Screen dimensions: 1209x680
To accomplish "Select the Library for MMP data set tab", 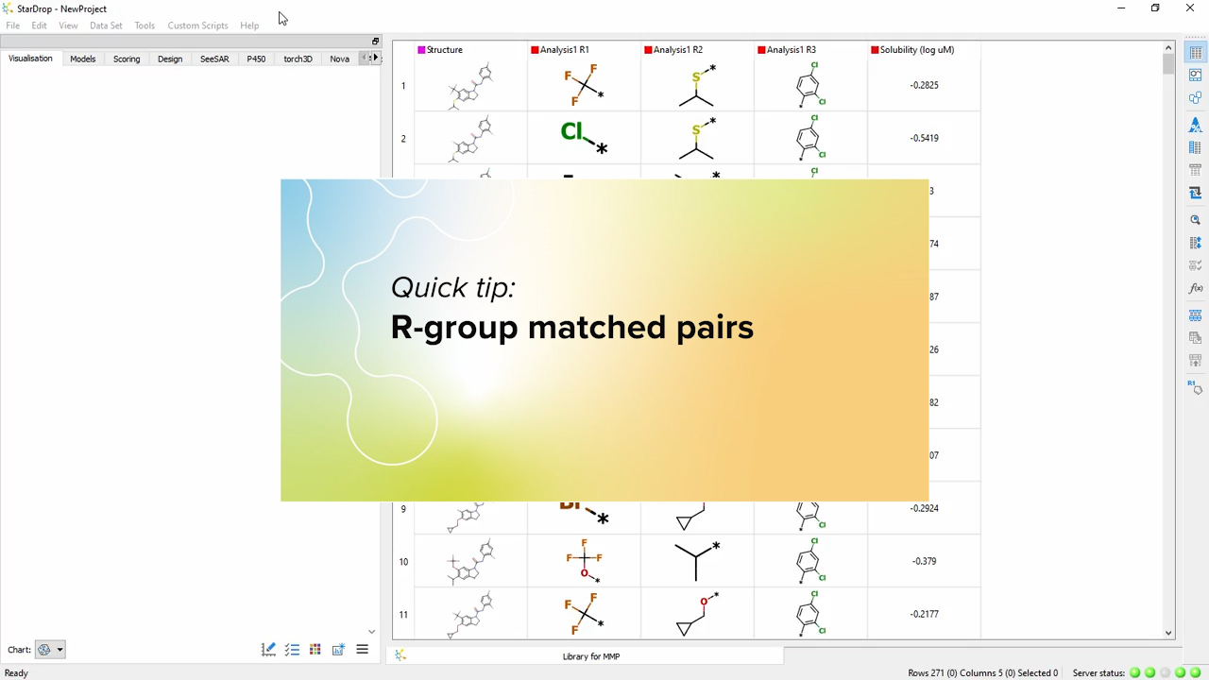I will tap(591, 656).
